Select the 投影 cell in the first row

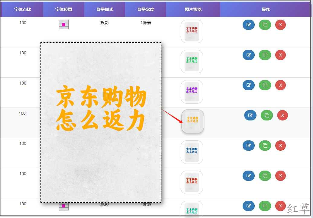click(x=105, y=23)
